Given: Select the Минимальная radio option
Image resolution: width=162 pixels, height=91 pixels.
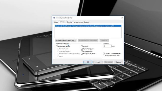Looking at the screenshot, I should (58, 49).
